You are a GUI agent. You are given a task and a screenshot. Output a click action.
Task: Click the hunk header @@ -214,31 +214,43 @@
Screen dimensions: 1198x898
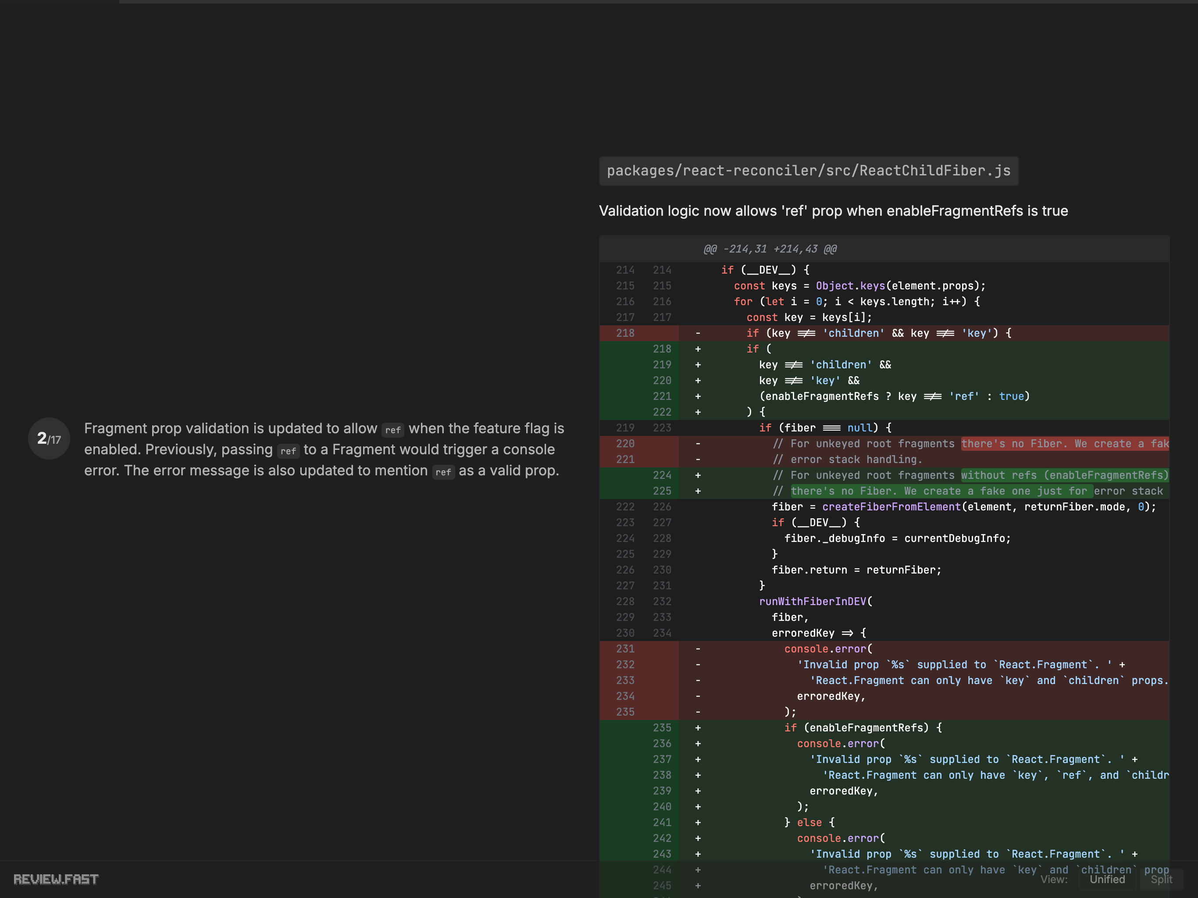click(x=770, y=249)
